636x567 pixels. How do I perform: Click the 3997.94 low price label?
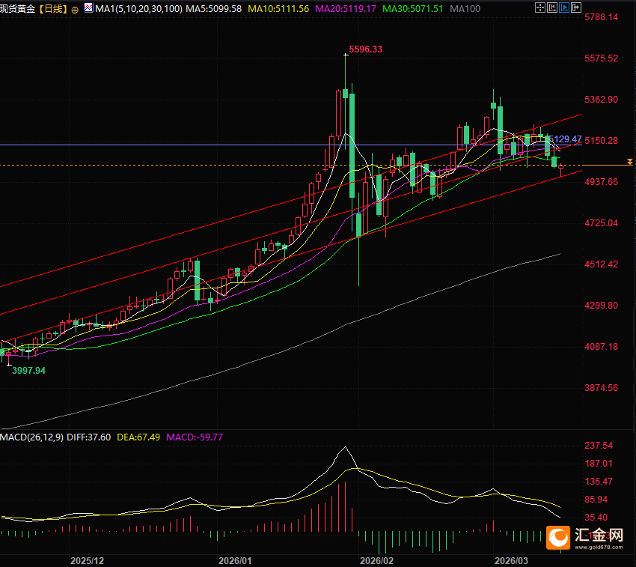pos(28,371)
